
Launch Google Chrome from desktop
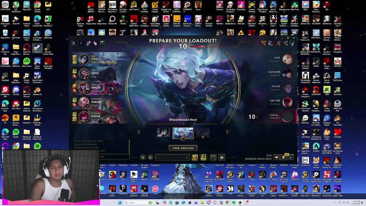click(x=37, y=6)
